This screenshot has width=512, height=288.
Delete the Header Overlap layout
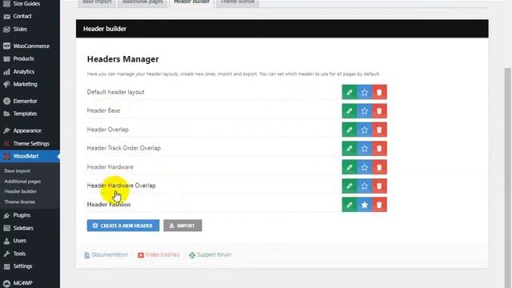(x=379, y=130)
